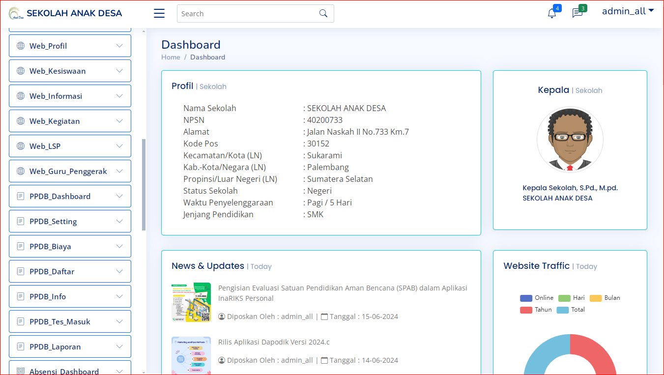Click the NPSN value 40200733
664x375 pixels.
[x=325, y=120]
